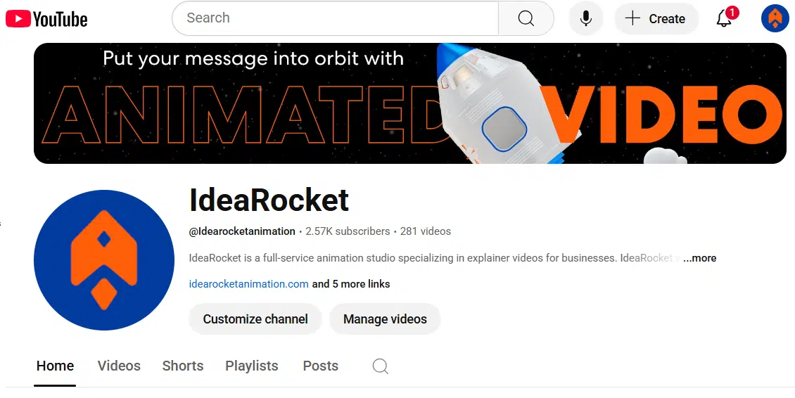Go to the Playlists tab

(x=252, y=366)
